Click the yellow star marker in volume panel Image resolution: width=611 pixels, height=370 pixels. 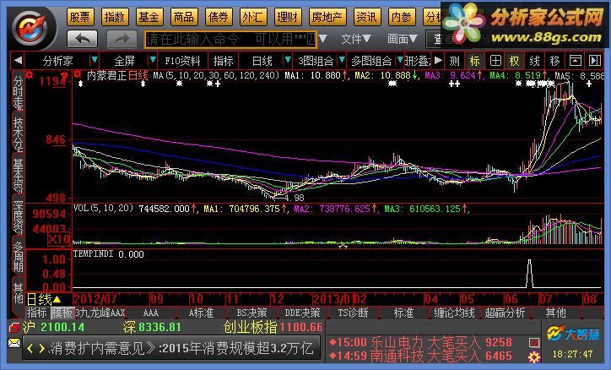(343, 246)
